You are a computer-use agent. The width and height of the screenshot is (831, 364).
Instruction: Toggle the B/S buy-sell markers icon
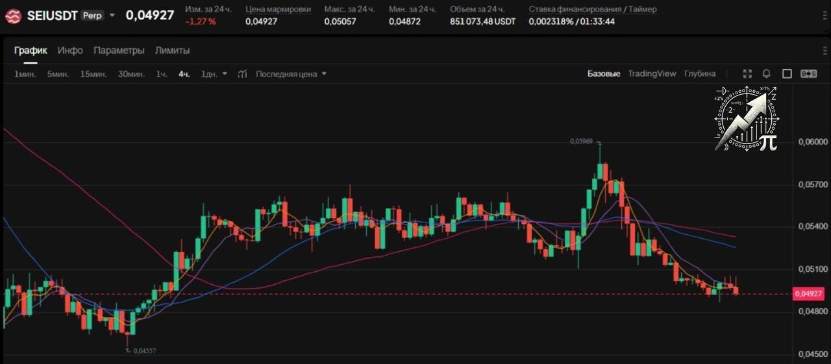pos(809,74)
